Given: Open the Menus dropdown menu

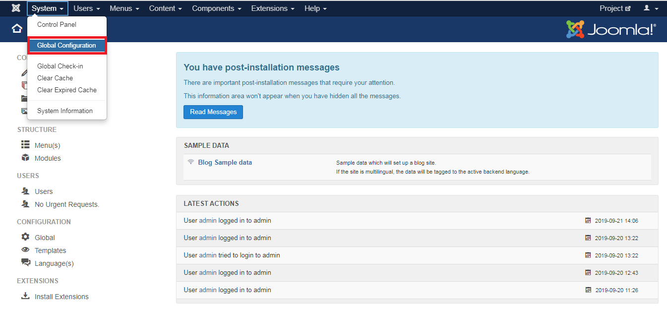Looking at the screenshot, I should [124, 8].
